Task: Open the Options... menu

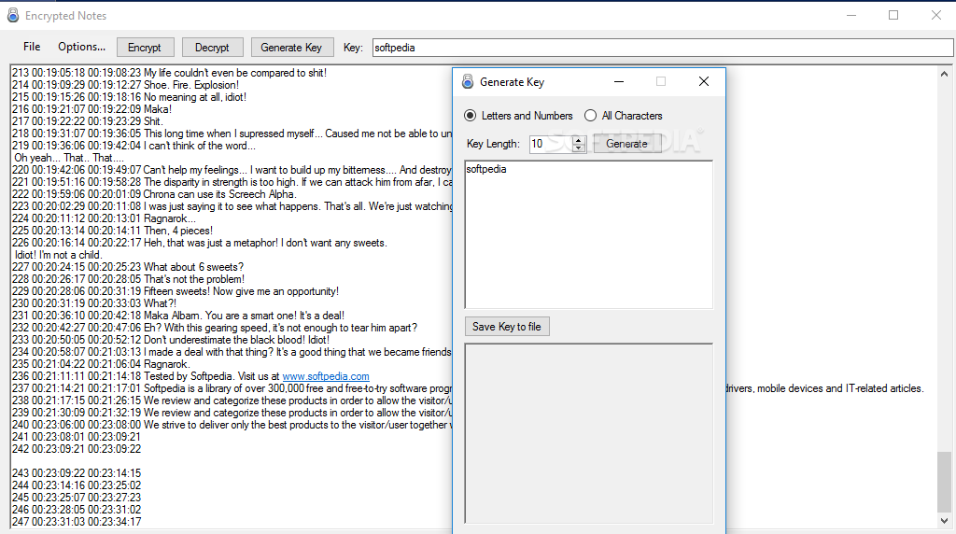Action: pyautogui.click(x=82, y=47)
